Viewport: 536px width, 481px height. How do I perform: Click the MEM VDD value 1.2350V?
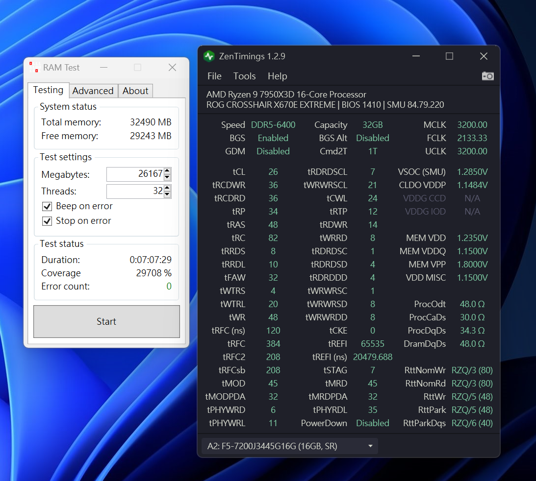pyautogui.click(x=472, y=238)
